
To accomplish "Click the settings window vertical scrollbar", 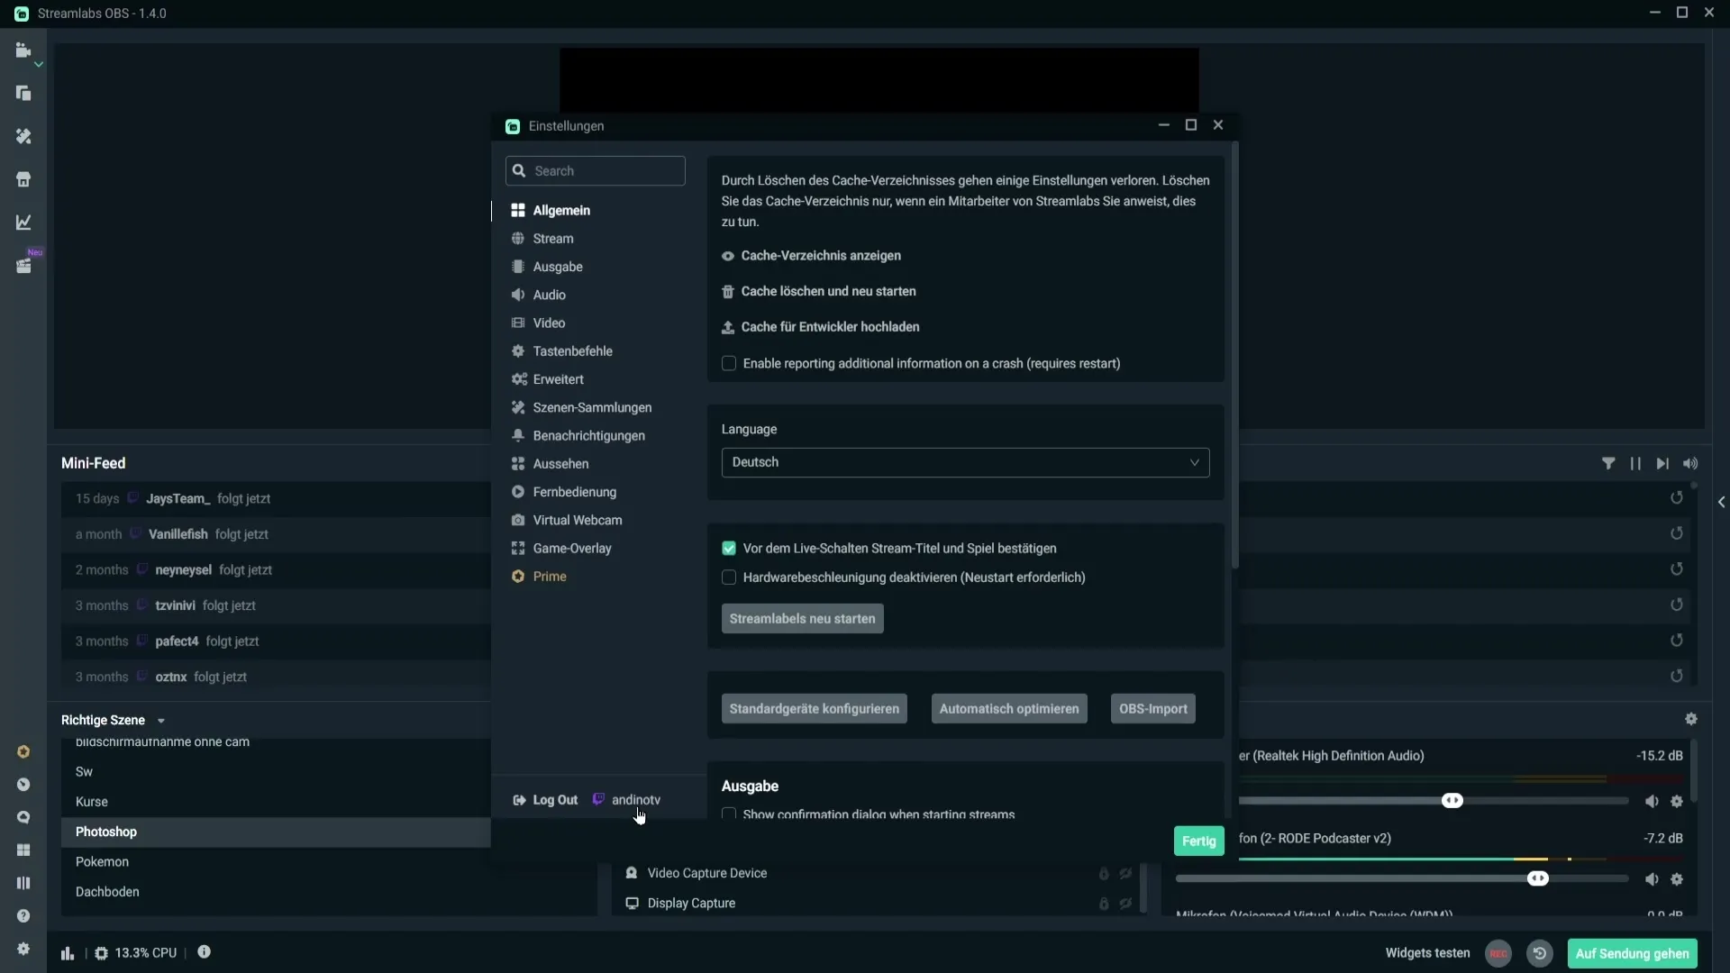I will pos(1234,356).
